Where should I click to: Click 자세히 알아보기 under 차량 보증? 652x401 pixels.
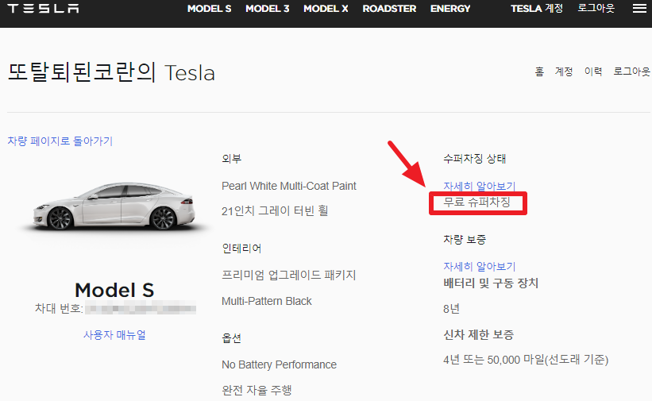[x=480, y=266]
